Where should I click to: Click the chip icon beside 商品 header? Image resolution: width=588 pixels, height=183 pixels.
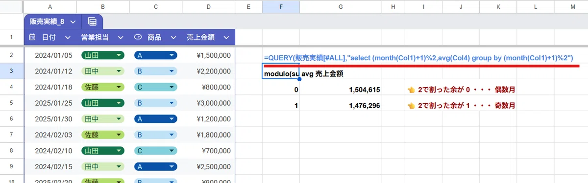tap(138, 37)
